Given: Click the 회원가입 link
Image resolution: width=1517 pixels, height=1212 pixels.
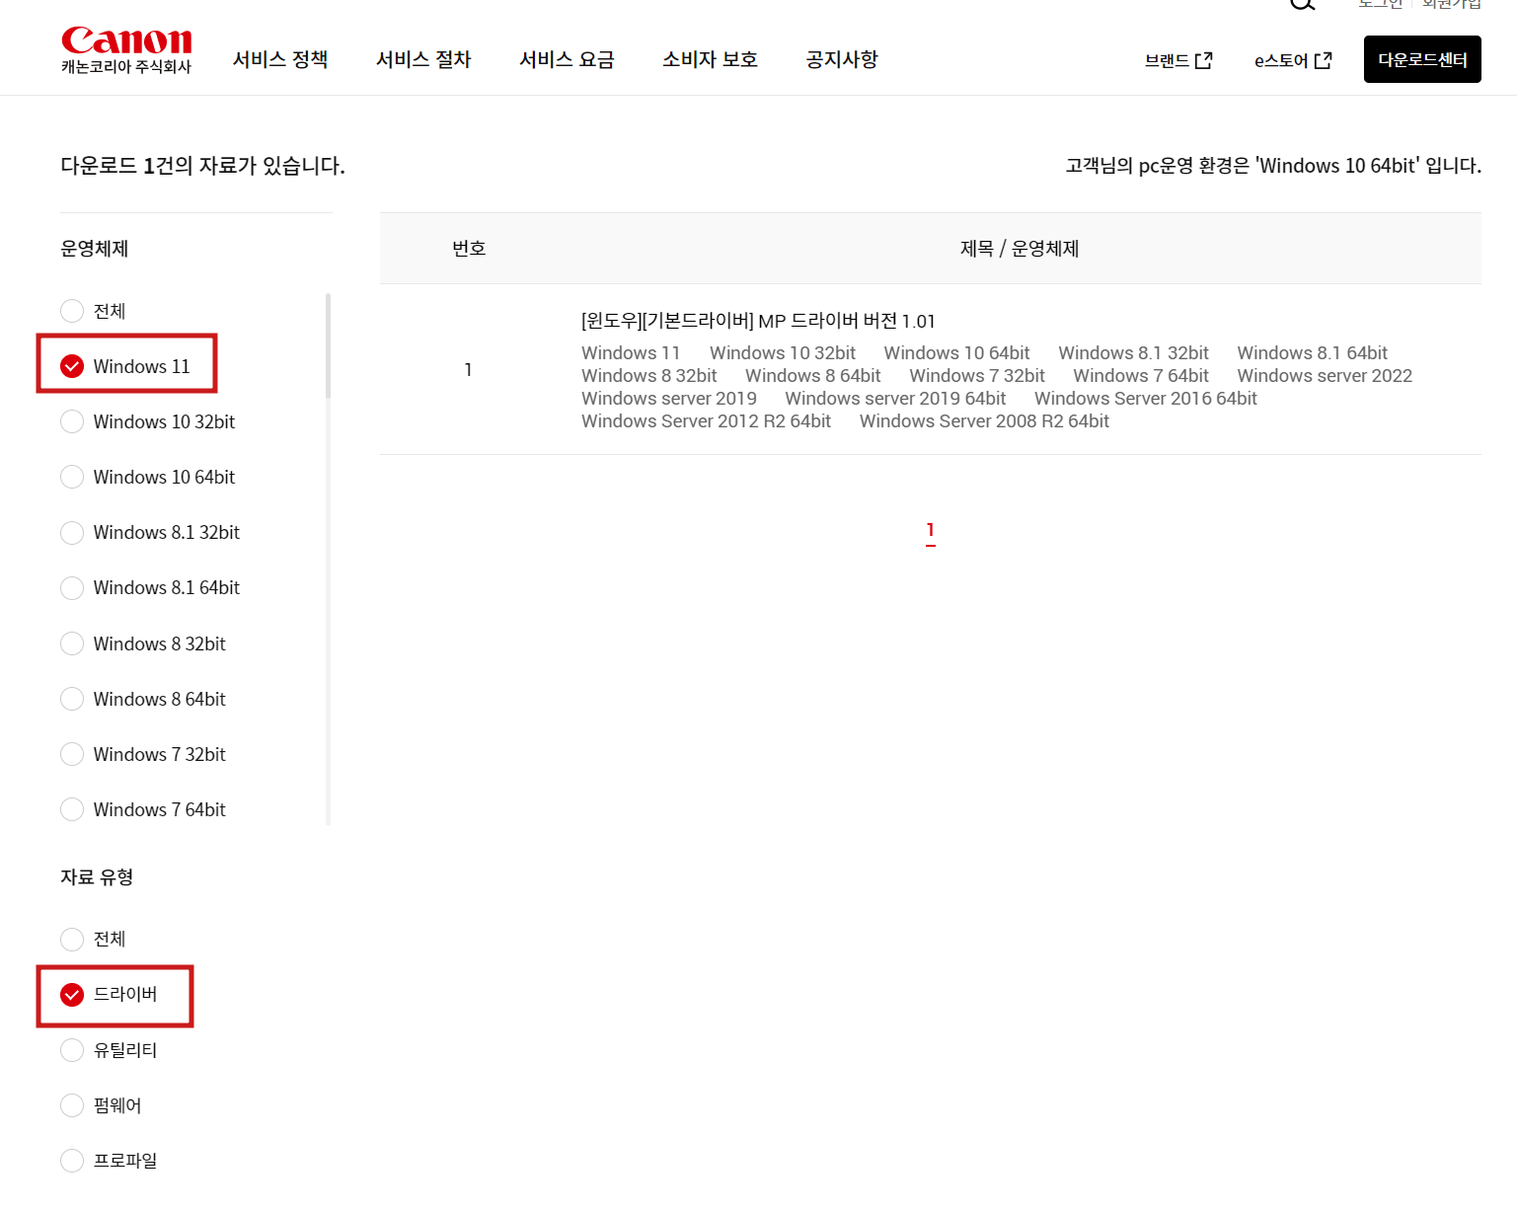Looking at the screenshot, I should (1450, 3).
